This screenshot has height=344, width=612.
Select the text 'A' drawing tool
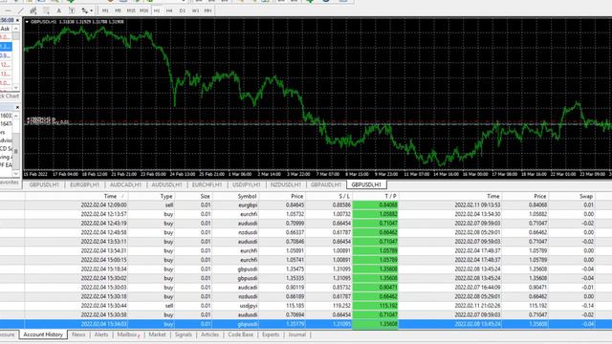pyautogui.click(x=59, y=11)
